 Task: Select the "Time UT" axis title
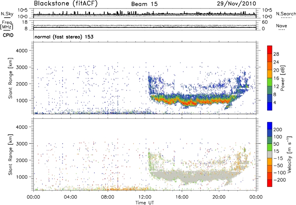(x=145, y=203)
